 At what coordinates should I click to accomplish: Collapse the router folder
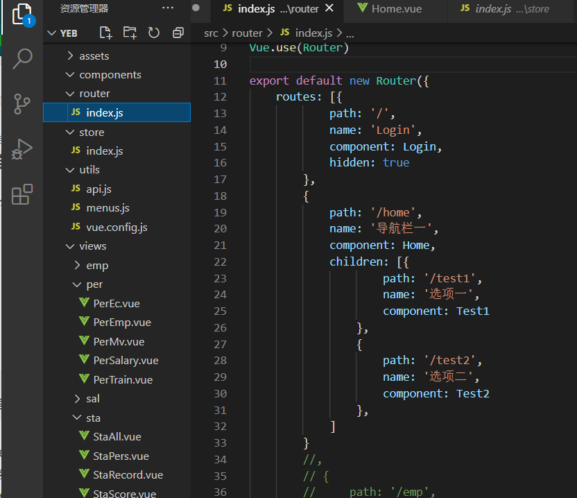tap(70, 94)
